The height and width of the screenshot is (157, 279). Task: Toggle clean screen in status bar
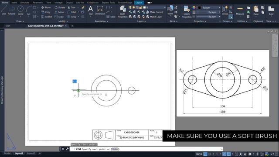click(x=272, y=154)
